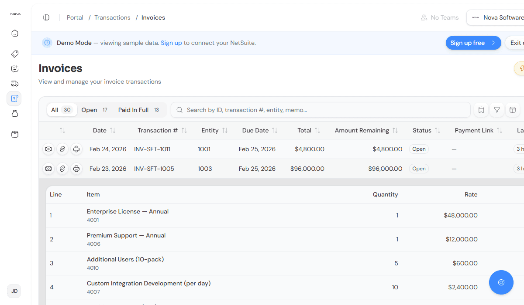
Task: Open the column layout icon
Action: tap(513, 110)
